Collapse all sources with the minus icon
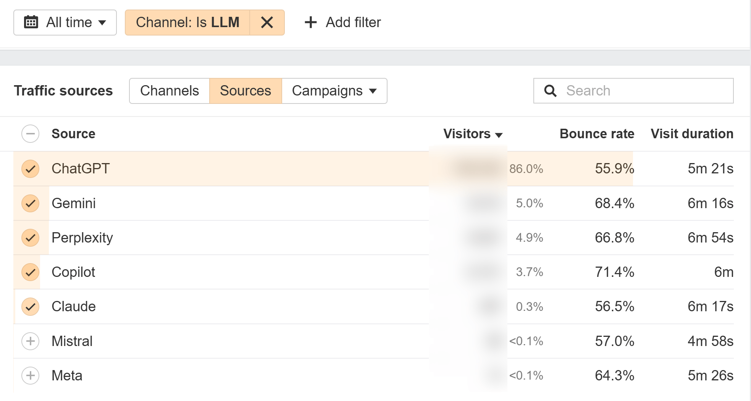Screen dimensions: 751x401 click(x=30, y=134)
